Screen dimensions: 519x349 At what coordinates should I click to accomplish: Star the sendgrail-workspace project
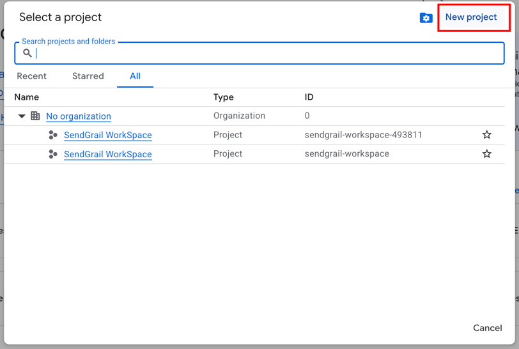pyautogui.click(x=486, y=154)
